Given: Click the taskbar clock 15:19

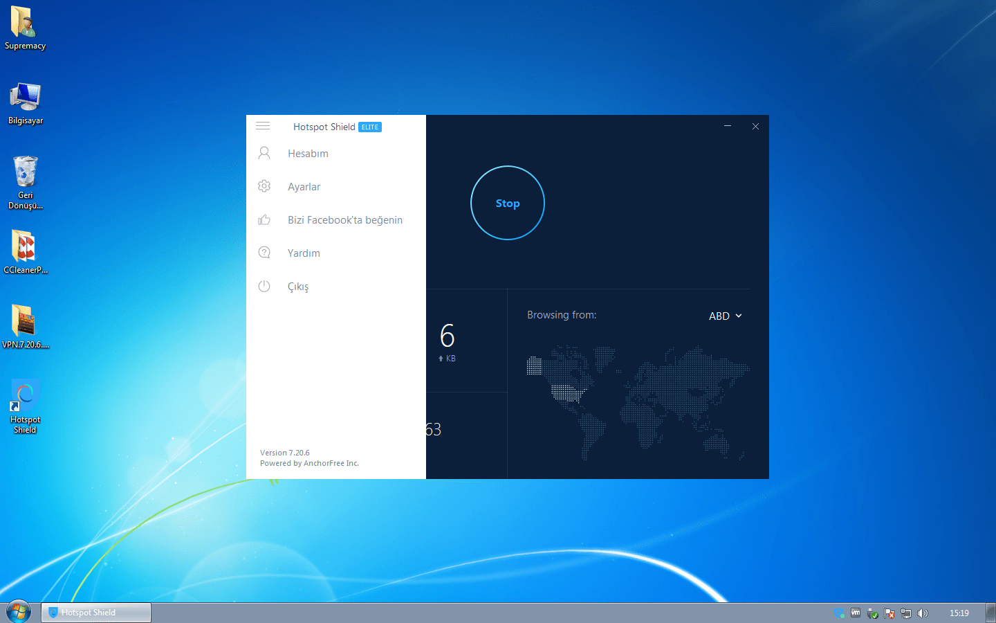Looking at the screenshot, I should click(959, 613).
